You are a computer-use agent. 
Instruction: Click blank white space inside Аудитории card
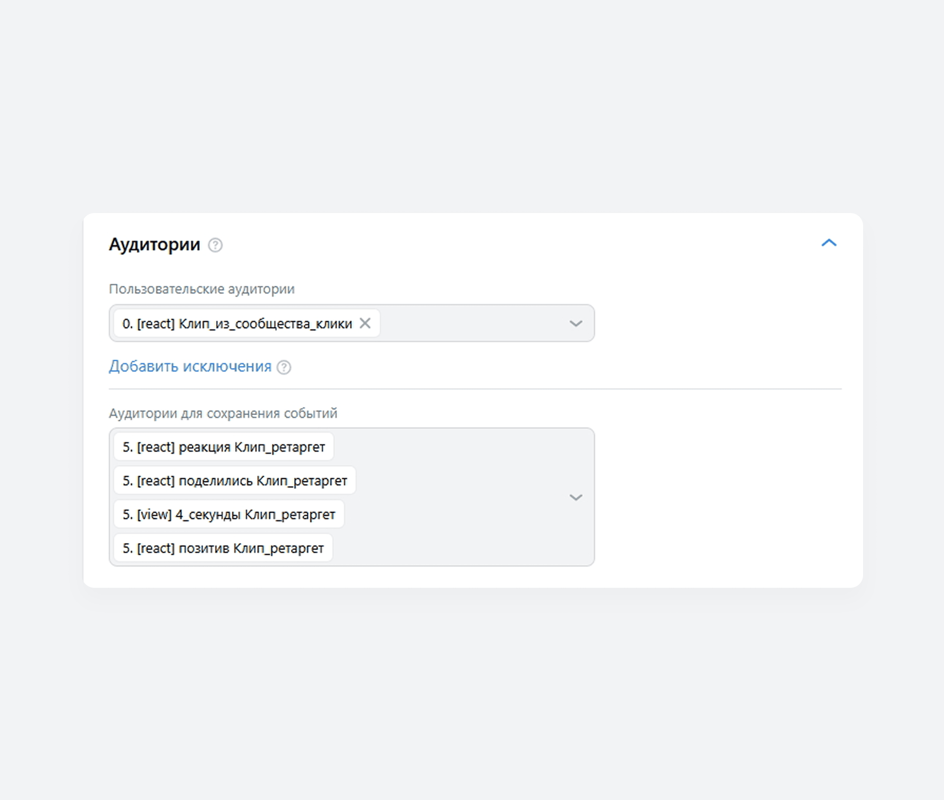pos(726,476)
